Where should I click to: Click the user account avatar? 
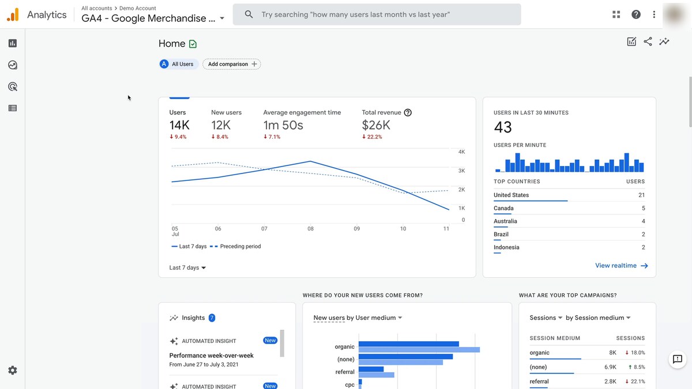point(674,14)
